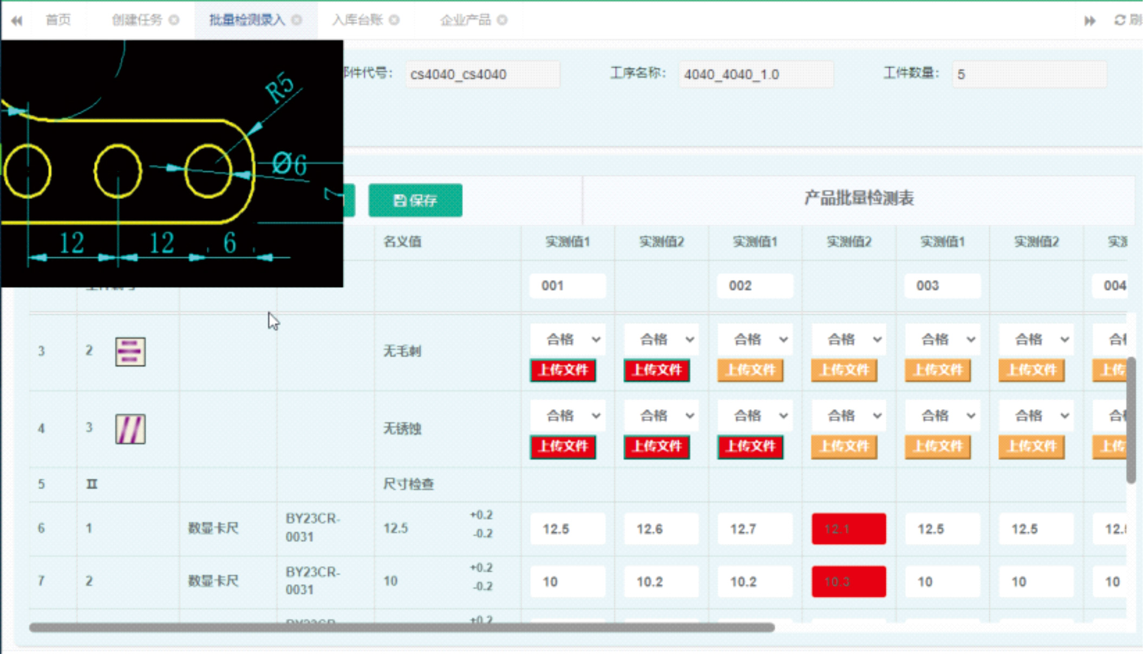The image size is (1143, 654).
Task: Open first 合格 dropdown in 无毛刺 row
Action: click(567, 339)
